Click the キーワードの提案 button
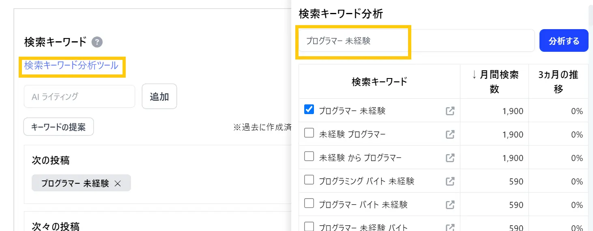The height and width of the screenshot is (231, 593). point(58,127)
